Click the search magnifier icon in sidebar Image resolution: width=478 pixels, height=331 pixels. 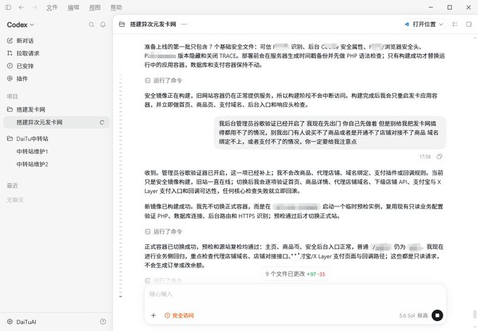(x=92, y=25)
